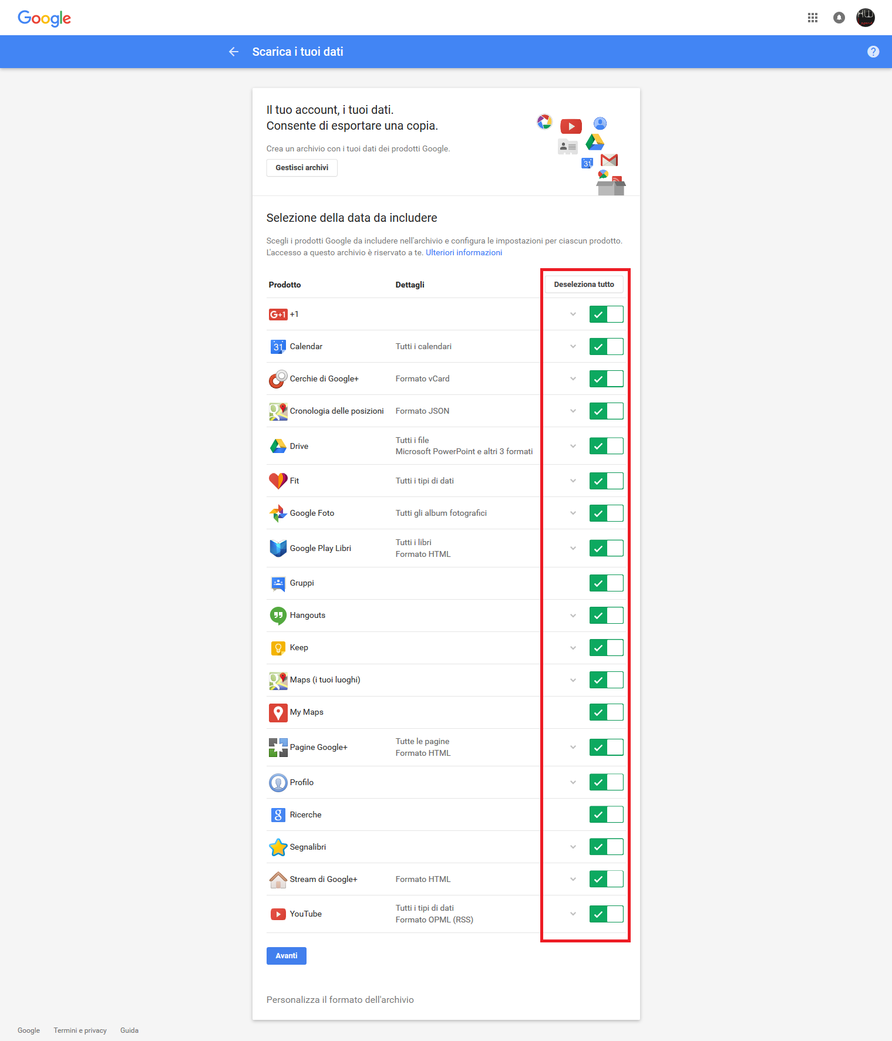Screen dimensions: 892x1041
Task: Expand the Maps (i tuoi luoghi) chevron
Action: [x=573, y=680]
